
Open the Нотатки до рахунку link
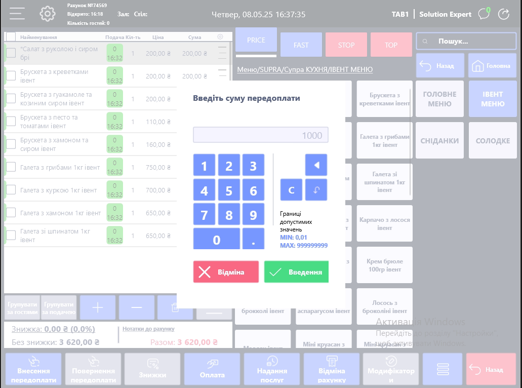148,329
